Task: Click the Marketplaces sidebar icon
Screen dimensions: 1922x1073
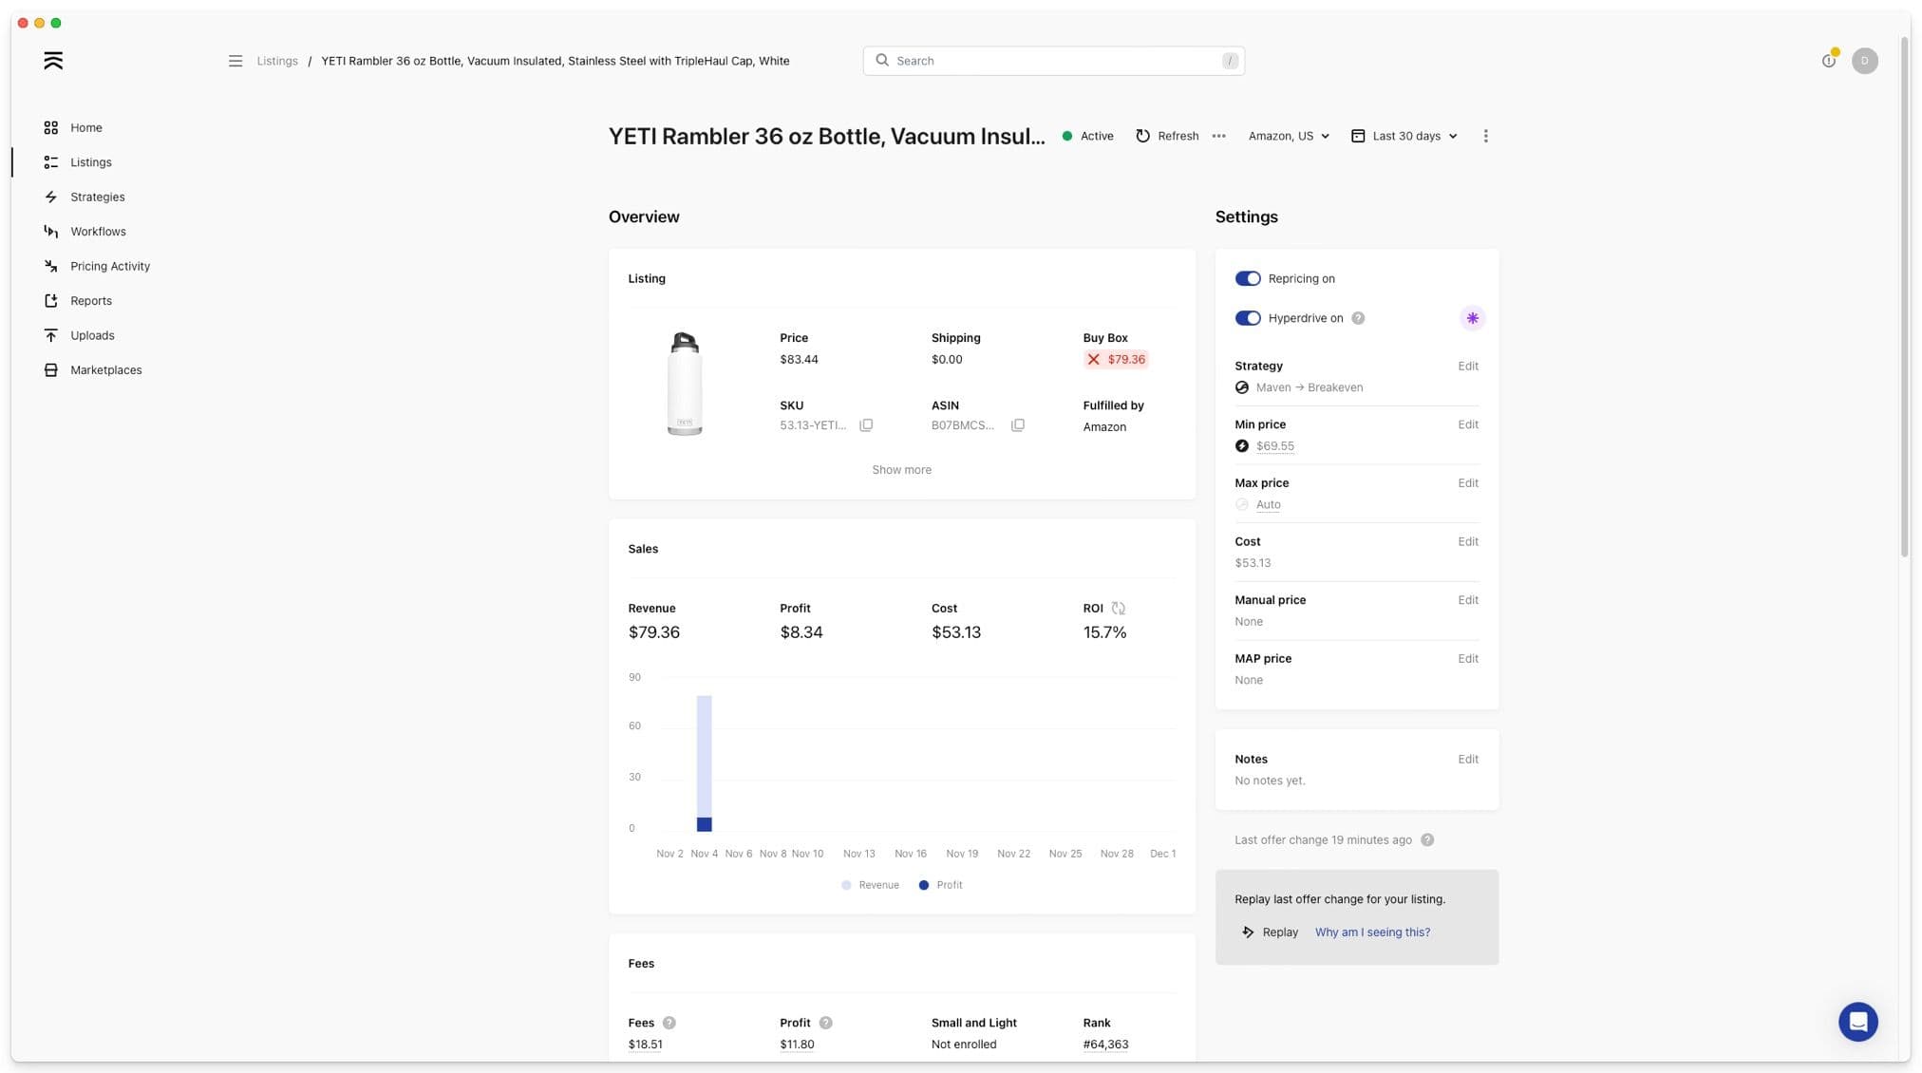Action: [51, 371]
